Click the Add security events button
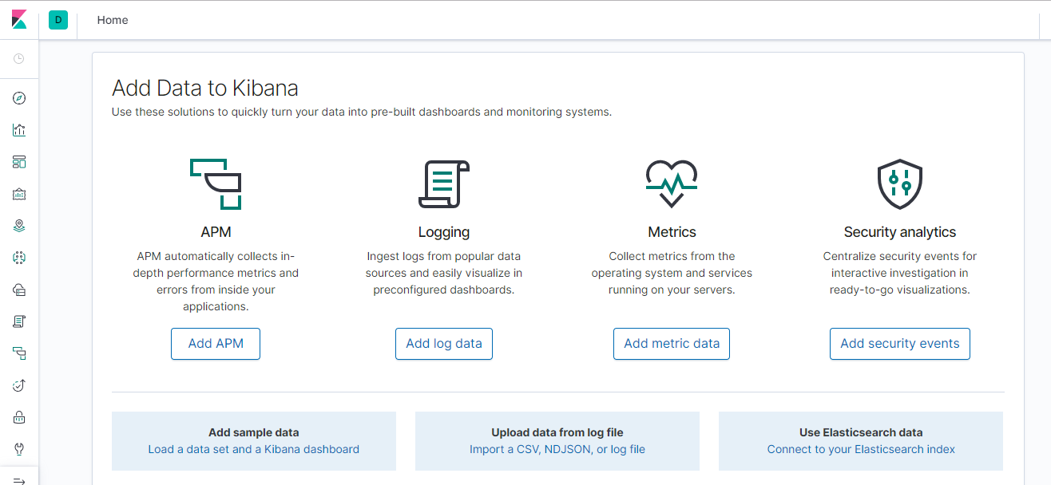1051x485 pixels. click(900, 344)
